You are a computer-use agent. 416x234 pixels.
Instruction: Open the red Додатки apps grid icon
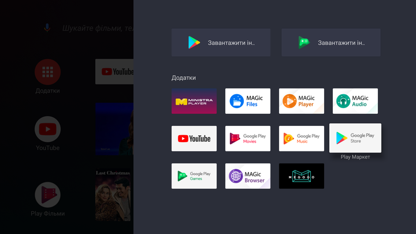[x=48, y=72]
